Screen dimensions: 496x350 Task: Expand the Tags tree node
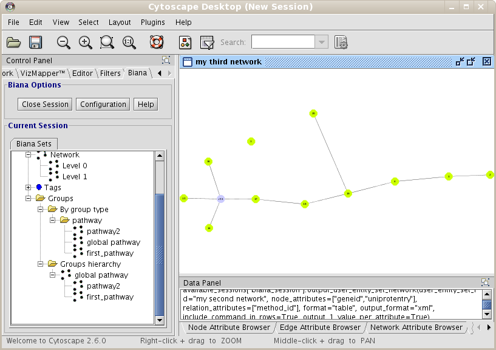[29, 188]
